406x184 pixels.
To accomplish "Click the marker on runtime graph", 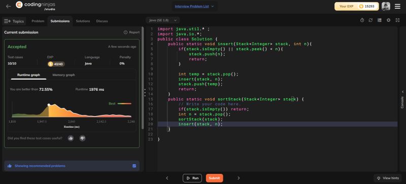I will point(49,105).
